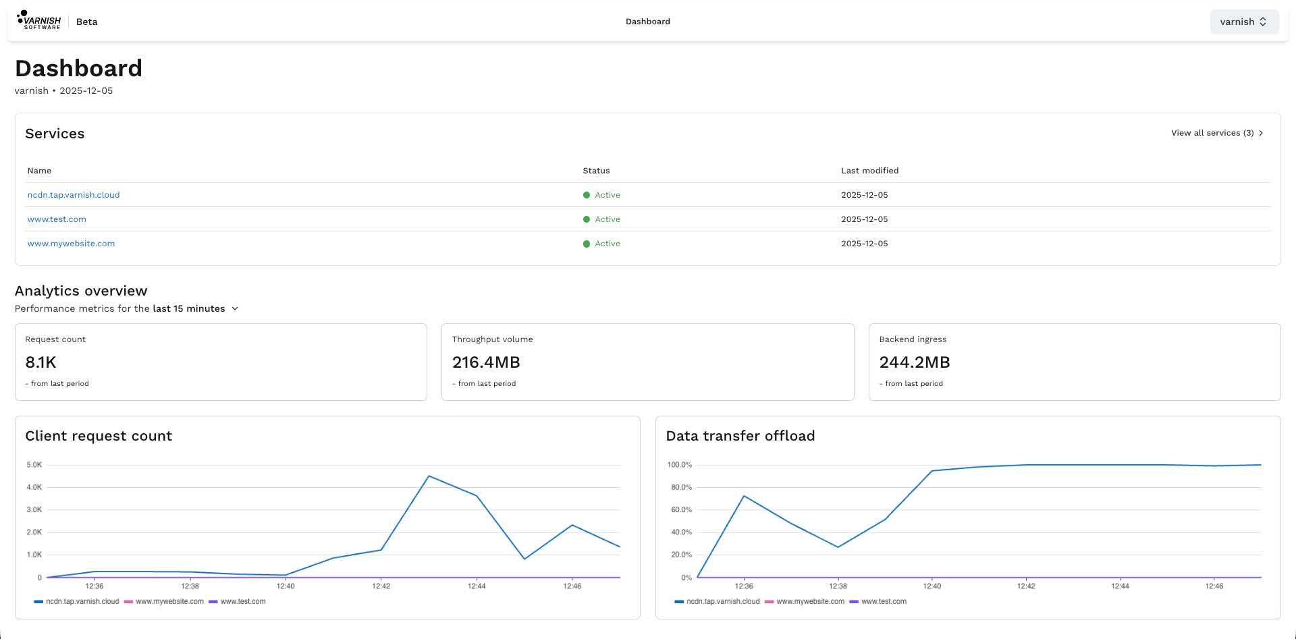Image resolution: width=1296 pixels, height=639 pixels.
Task: Click the Request count metric card
Action: click(x=221, y=362)
